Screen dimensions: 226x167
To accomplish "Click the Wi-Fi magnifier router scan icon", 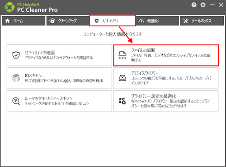I will pos(16,101).
